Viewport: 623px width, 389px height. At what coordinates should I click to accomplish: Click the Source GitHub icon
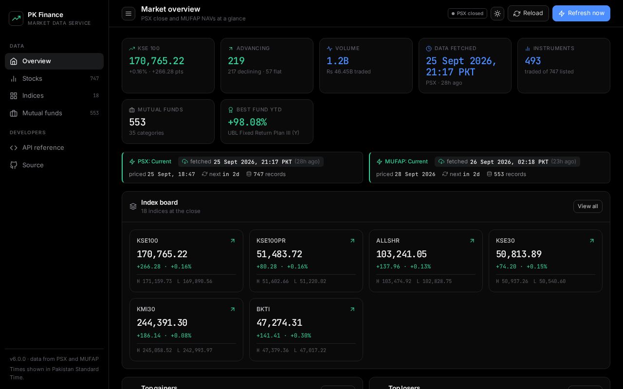[14, 165]
